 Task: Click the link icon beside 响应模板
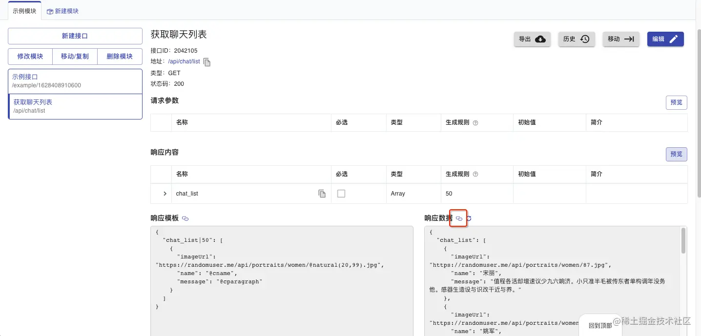[185, 218]
